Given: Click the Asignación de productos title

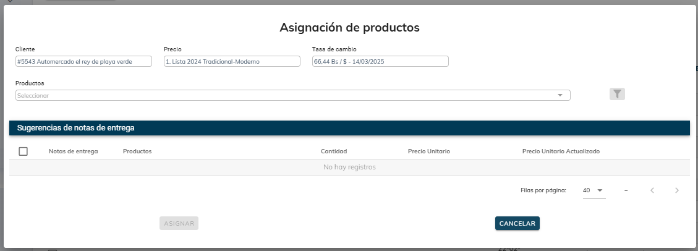Looking at the screenshot, I should point(349,27).
